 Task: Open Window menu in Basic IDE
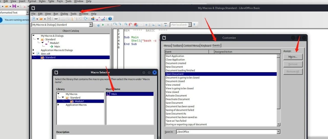[84, 14]
